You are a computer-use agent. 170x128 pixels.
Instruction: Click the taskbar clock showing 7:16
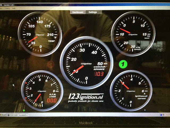pyautogui.click(x=168, y=115)
